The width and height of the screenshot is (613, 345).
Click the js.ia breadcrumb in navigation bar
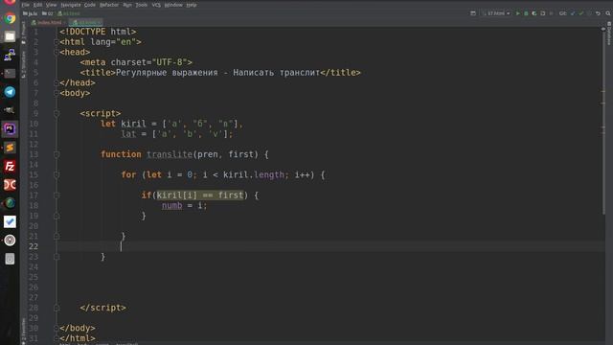pos(30,13)
